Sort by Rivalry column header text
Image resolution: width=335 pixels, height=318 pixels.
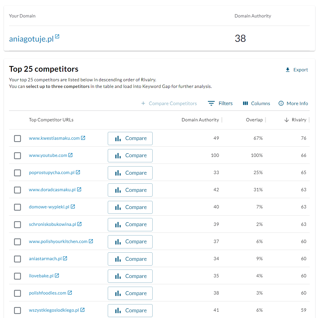pos(299,120)
